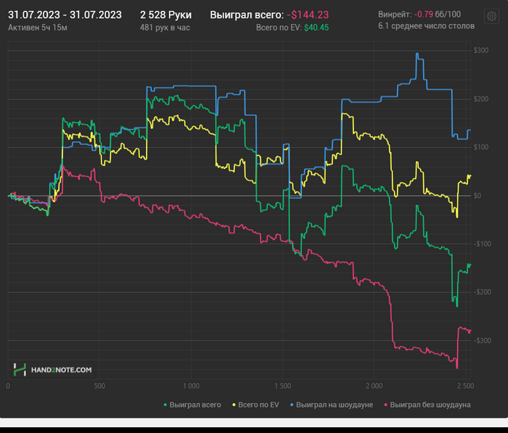Image resolution: width=508 pixels, height=433 pixels.
Task: Click the '2 528 Руки' hand count
Action: click(x=166, y=15)
